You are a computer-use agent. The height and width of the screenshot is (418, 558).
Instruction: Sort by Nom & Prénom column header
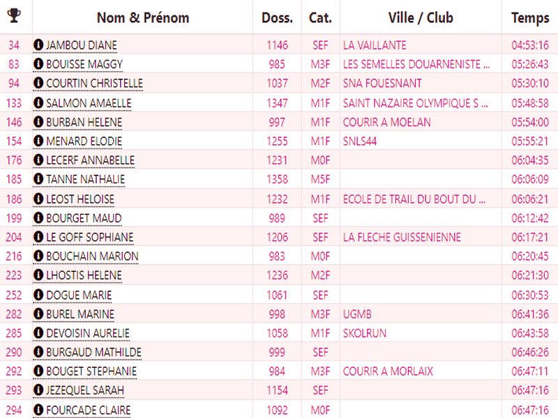(142, 17)
